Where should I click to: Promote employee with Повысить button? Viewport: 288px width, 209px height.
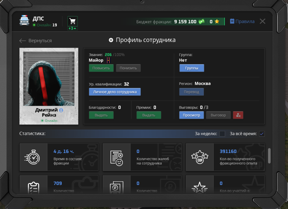[x=101, y=68]
